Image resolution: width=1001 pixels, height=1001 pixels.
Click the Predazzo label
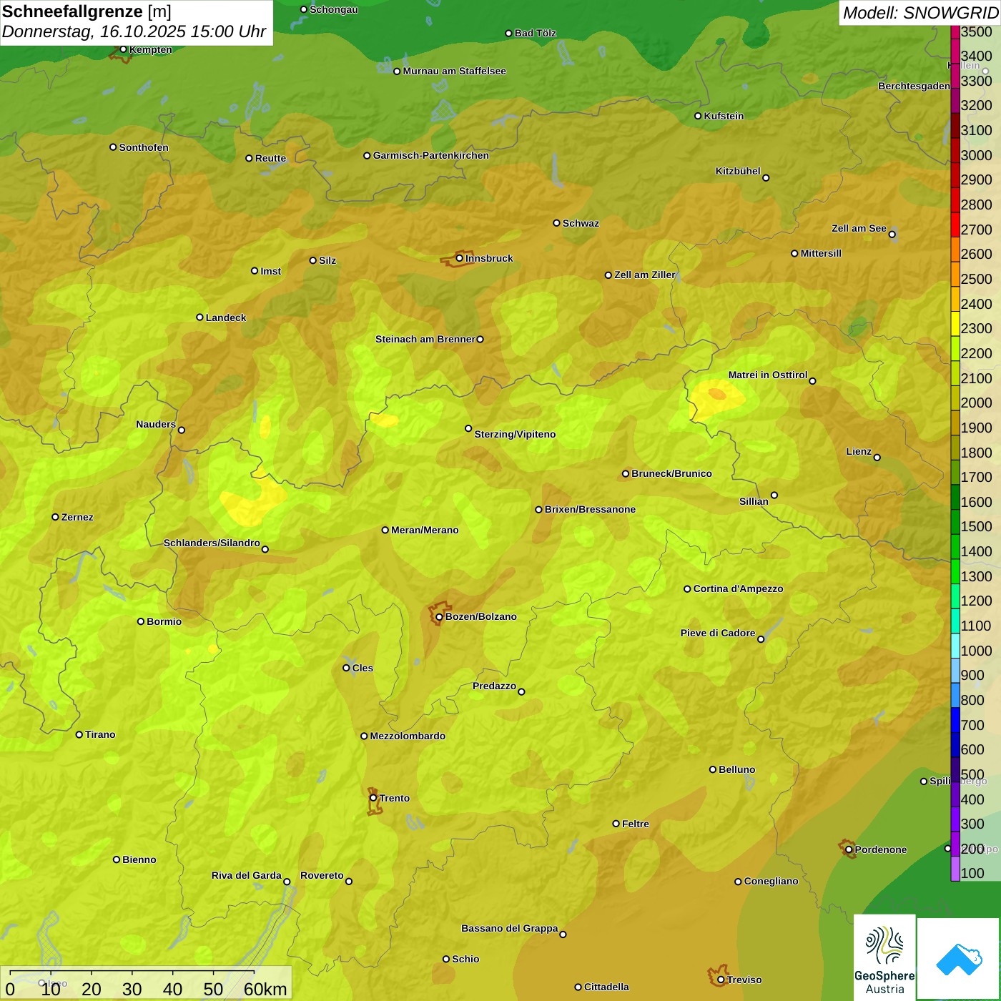coord(494,686)
